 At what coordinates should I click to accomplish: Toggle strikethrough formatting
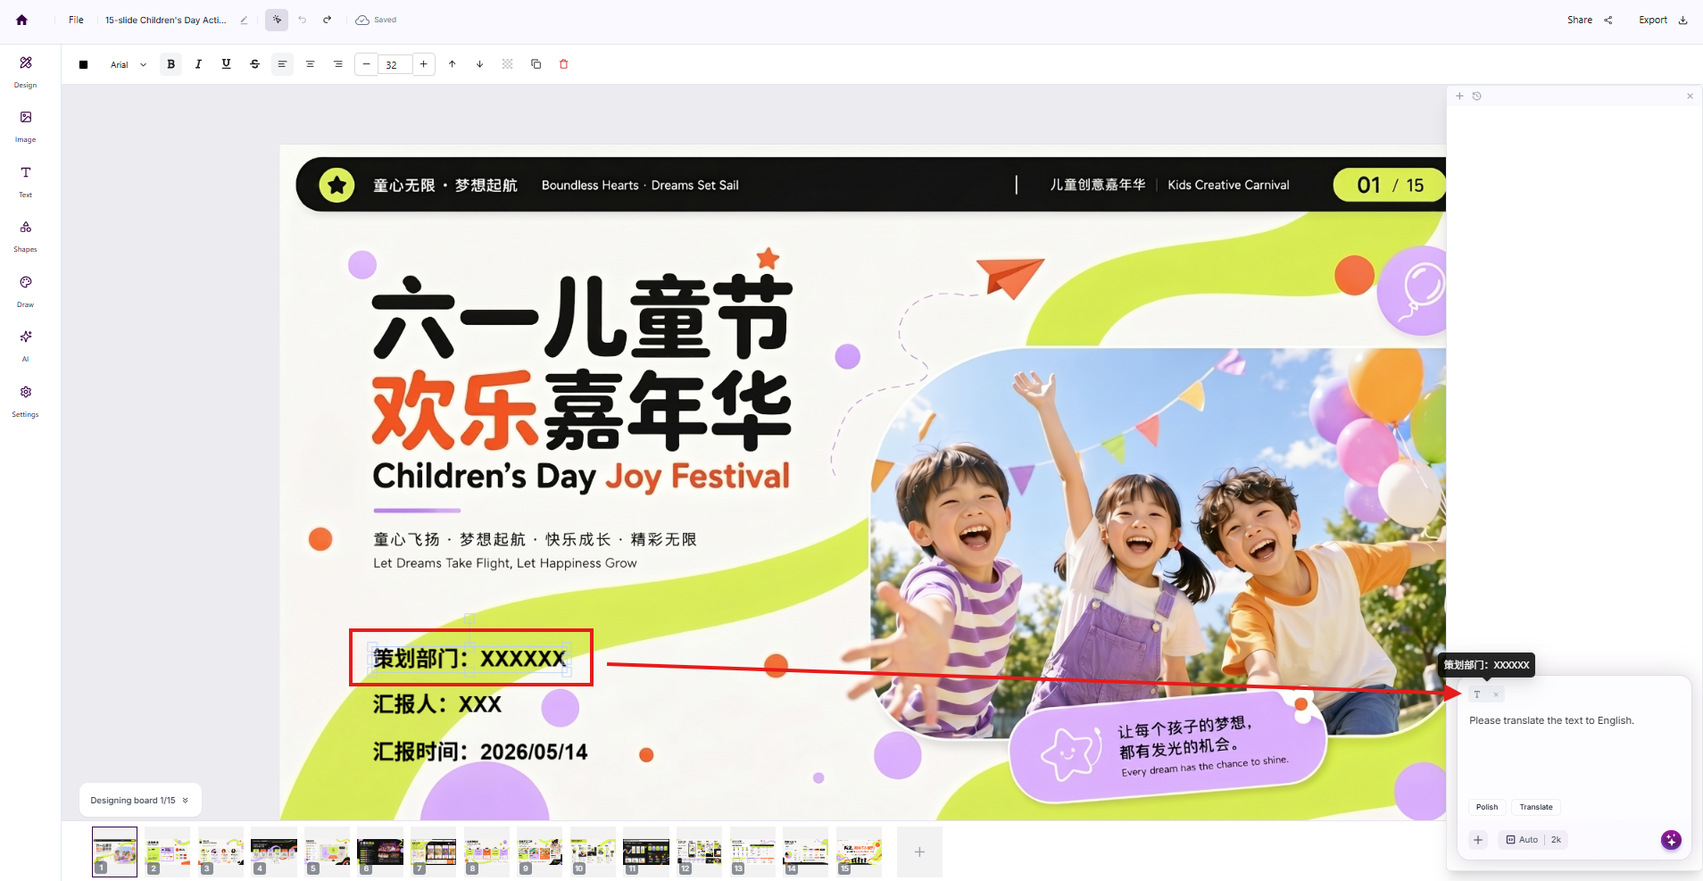click(x=254, y=64)
